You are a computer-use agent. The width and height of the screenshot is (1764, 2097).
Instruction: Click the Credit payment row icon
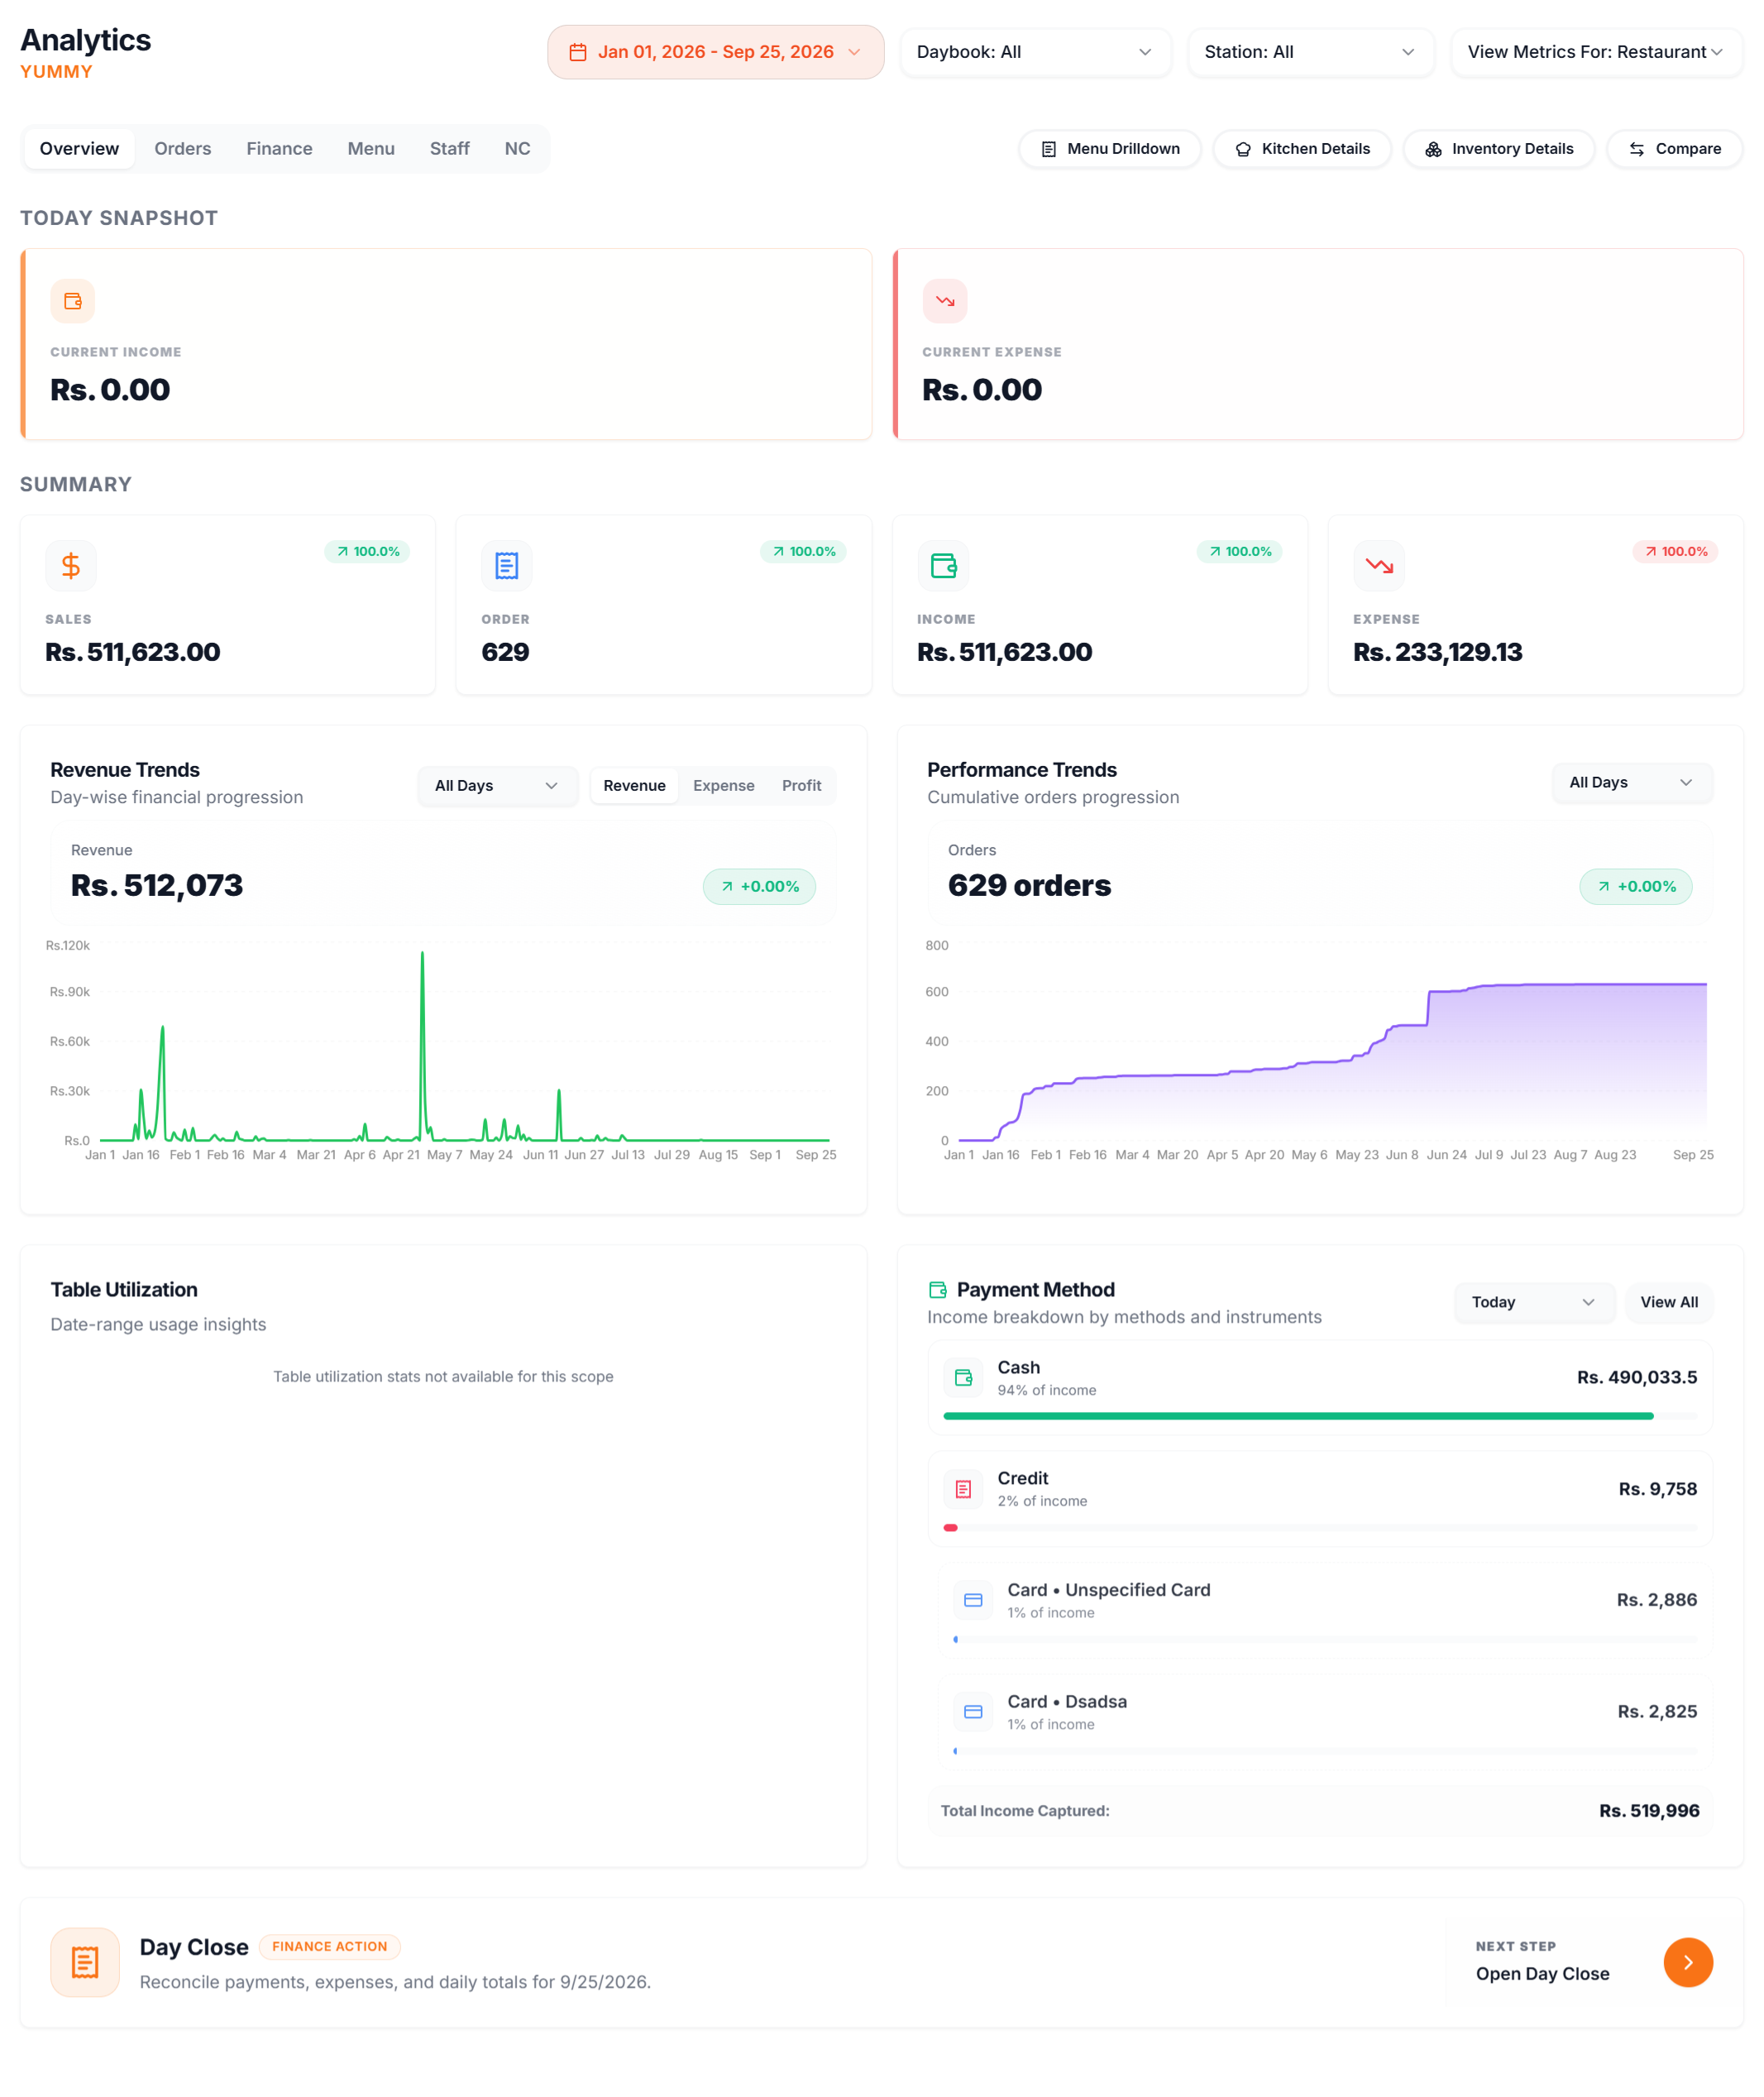coord(963,1489)
